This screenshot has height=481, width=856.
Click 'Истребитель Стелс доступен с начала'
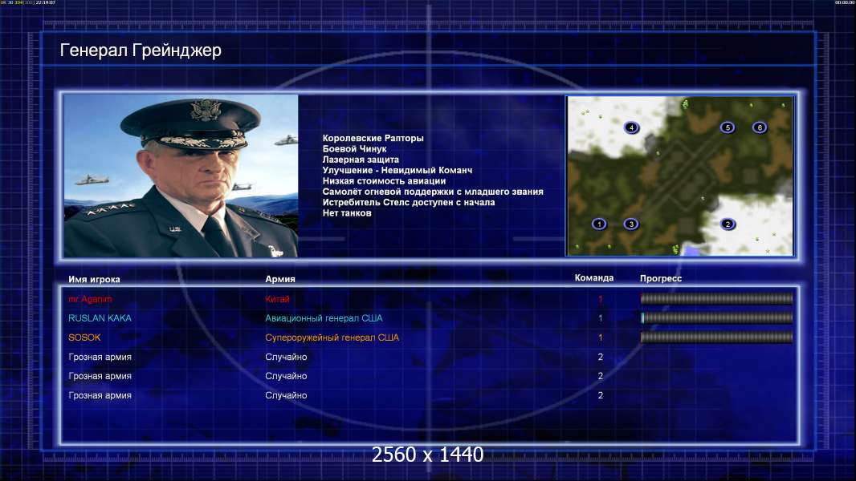click(409, 202)
